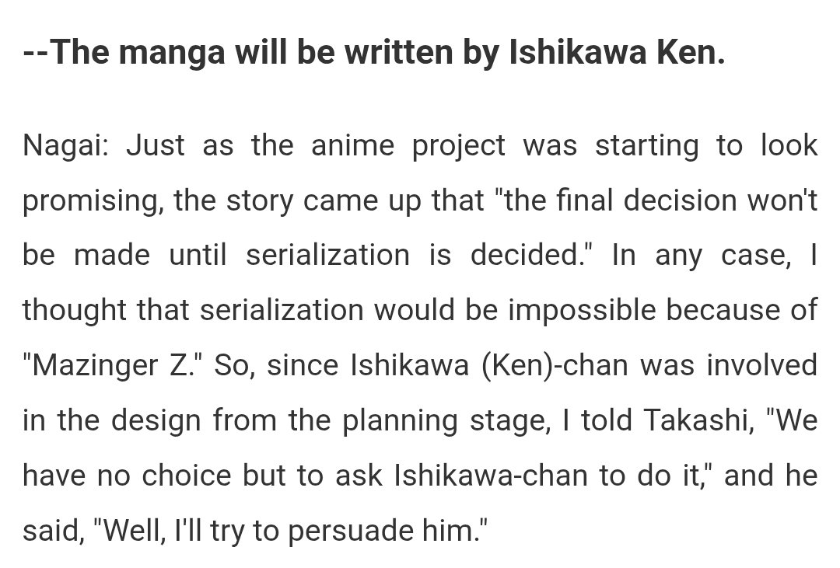Click the word "anime" in the paragraph
Image resolution: width=840 pixels, height=568 pixels.
coord(352,145)
